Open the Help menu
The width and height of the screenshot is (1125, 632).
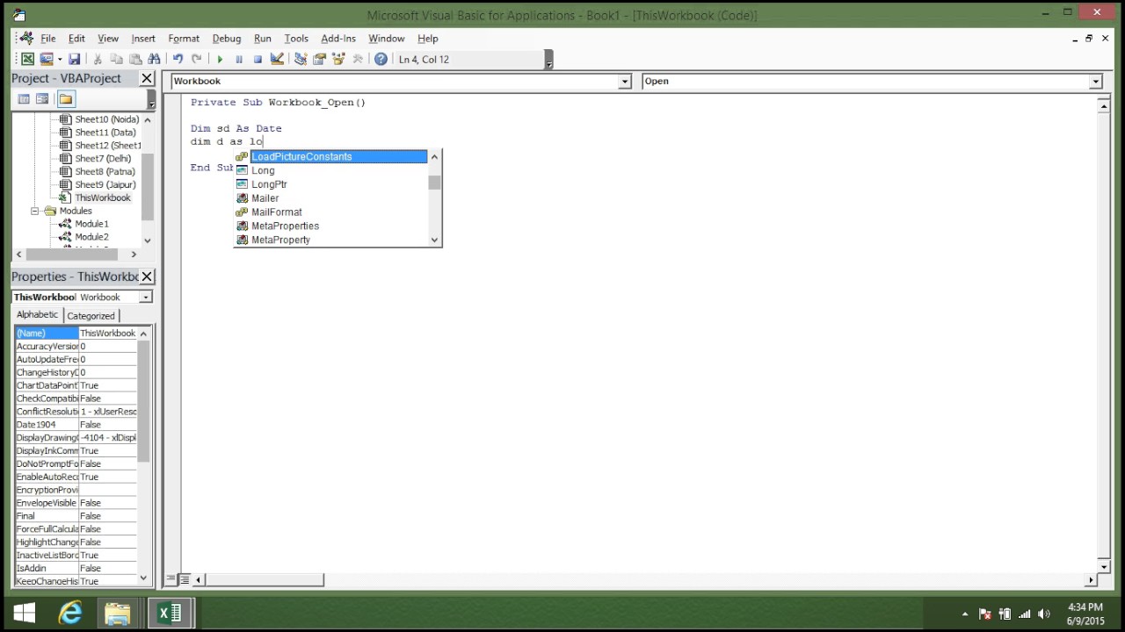point(428,39)
